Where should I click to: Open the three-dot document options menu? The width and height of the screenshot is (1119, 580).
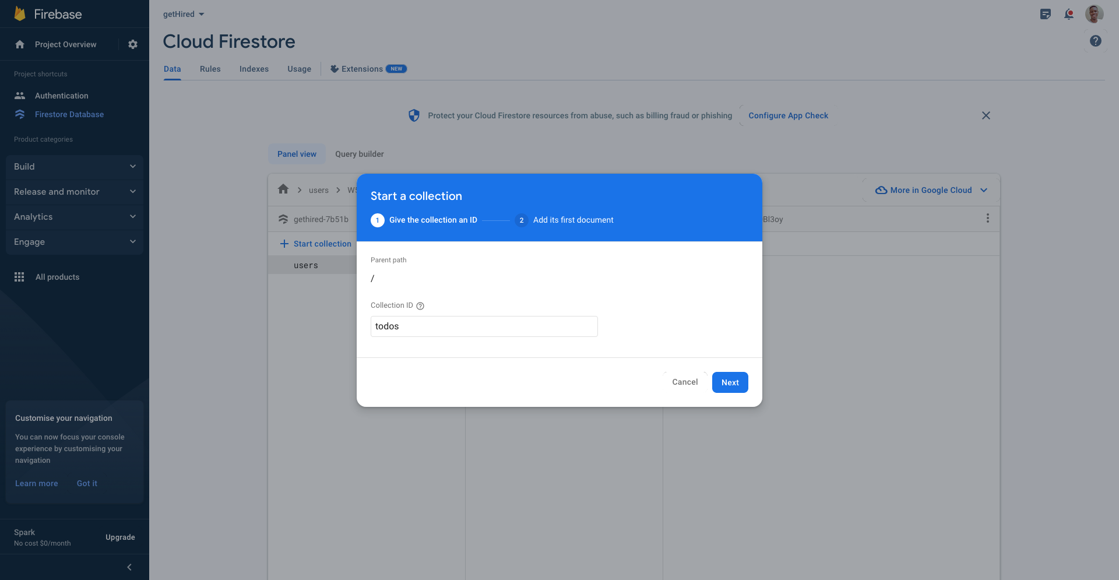(987, 218)
